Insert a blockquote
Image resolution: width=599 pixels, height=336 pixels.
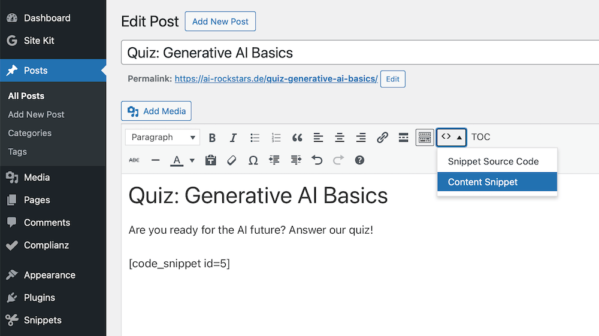(x=297, y=138)
